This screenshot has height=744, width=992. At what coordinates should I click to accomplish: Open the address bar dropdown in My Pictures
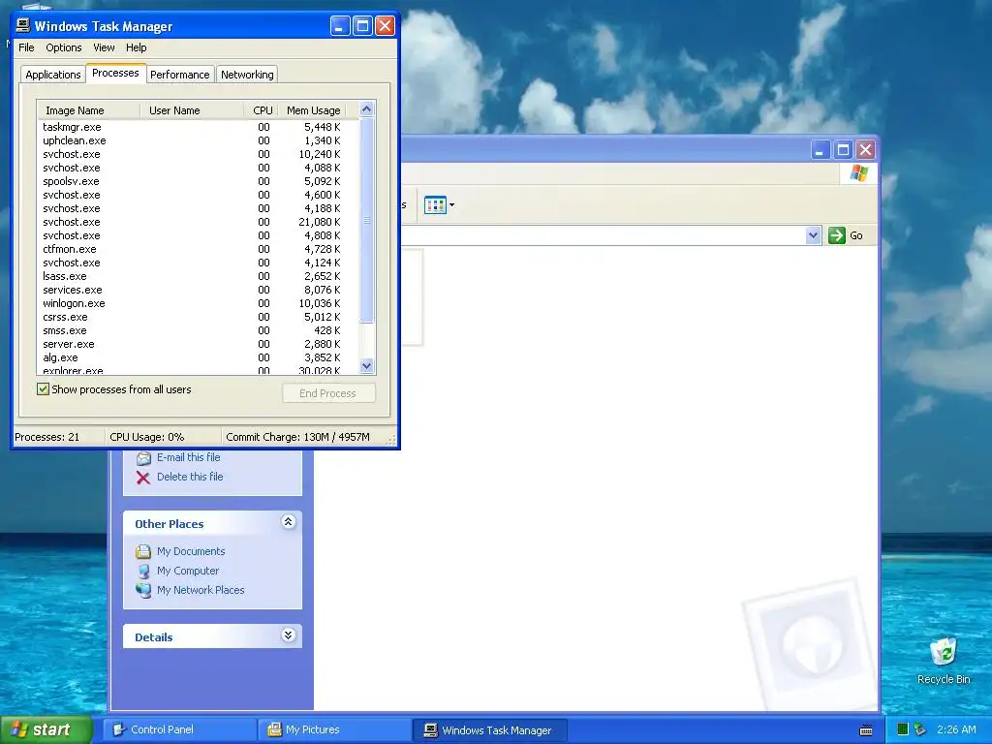click(813, 235)
